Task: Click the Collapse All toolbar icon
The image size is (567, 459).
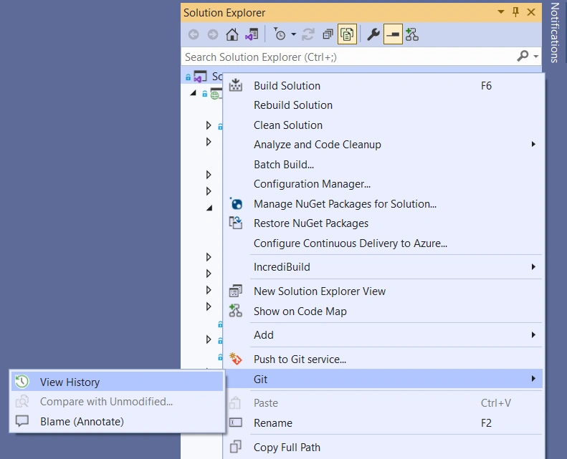Action: pyautogui.click(x=328, y=34)
